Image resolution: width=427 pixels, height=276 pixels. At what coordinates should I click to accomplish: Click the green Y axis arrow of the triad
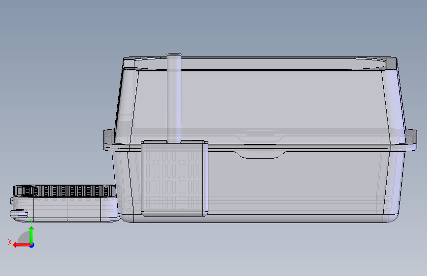pyautogui.click(x=32, y=235)
